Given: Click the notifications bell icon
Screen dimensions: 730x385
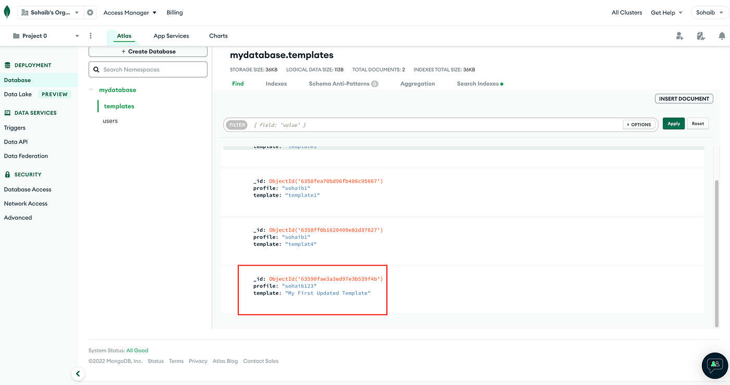Looking at the screenshot, I should [x=722, y=36].
